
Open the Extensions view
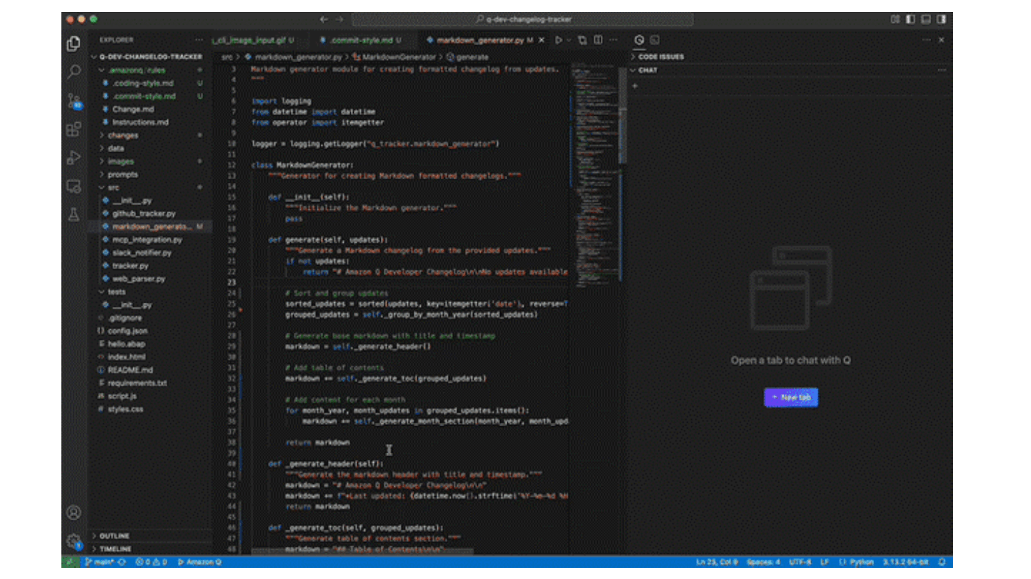point(73,130)
